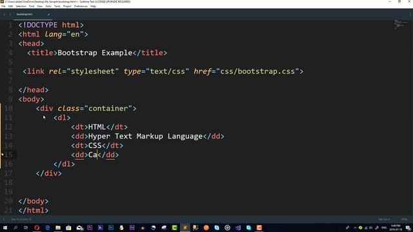Click the Line and Column indicator in the status bar
This screenshot has height=232, width=413.
(x=21, y=219)
